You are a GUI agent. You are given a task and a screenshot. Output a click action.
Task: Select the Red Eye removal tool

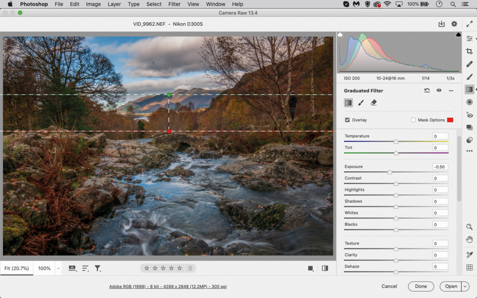tap(469, 115)
